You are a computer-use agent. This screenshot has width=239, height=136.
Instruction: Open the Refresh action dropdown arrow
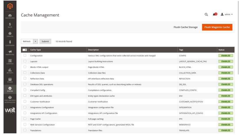35,41
